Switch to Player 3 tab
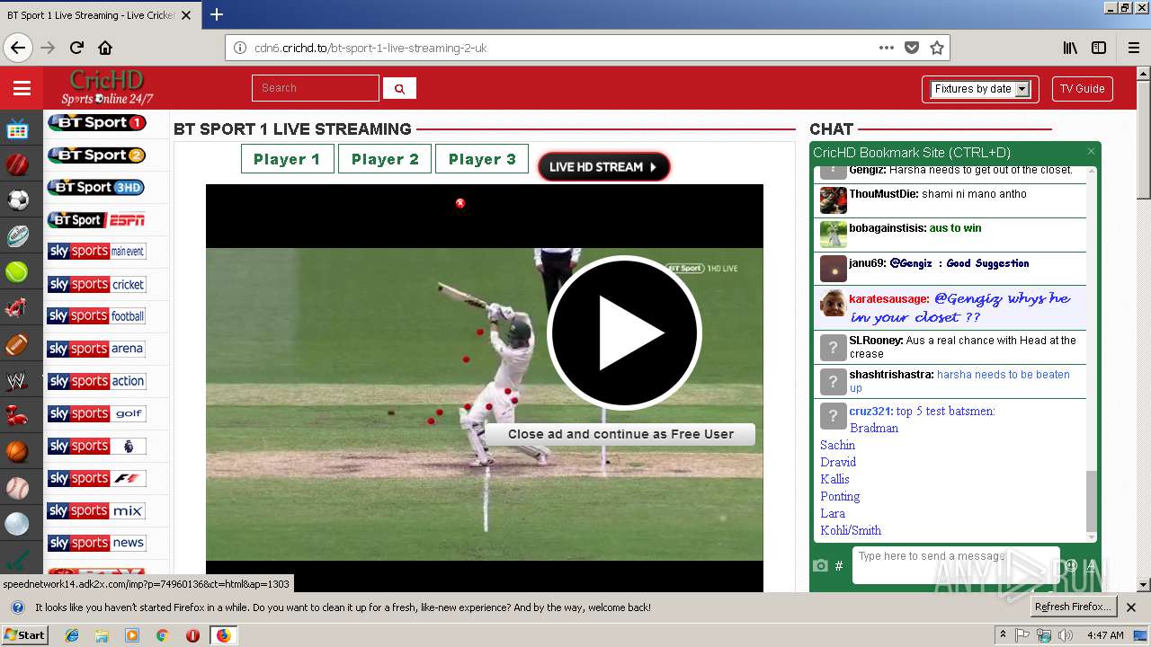 pos(482,159)
